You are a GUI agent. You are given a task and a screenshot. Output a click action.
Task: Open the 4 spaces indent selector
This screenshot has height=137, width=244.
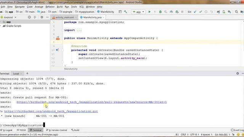pyautogui.click(x=206, y=134)
